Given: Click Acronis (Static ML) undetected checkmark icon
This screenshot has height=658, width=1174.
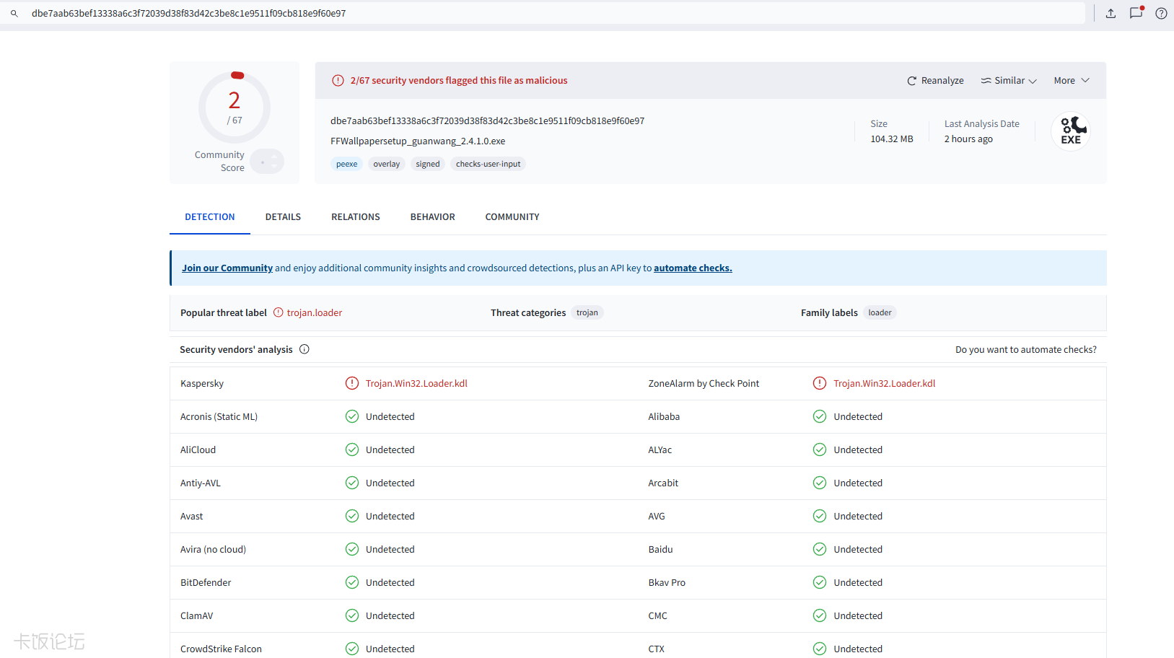Looking at the screenshot, I should [x=352, y=416].
